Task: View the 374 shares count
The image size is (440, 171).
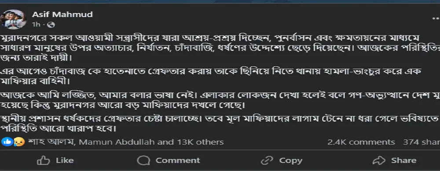Action: 422,142
